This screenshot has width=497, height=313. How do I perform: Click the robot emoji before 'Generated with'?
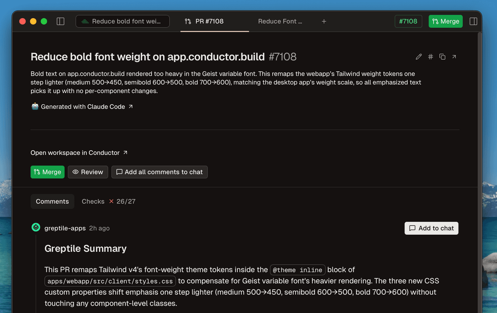tap(35, 106)
